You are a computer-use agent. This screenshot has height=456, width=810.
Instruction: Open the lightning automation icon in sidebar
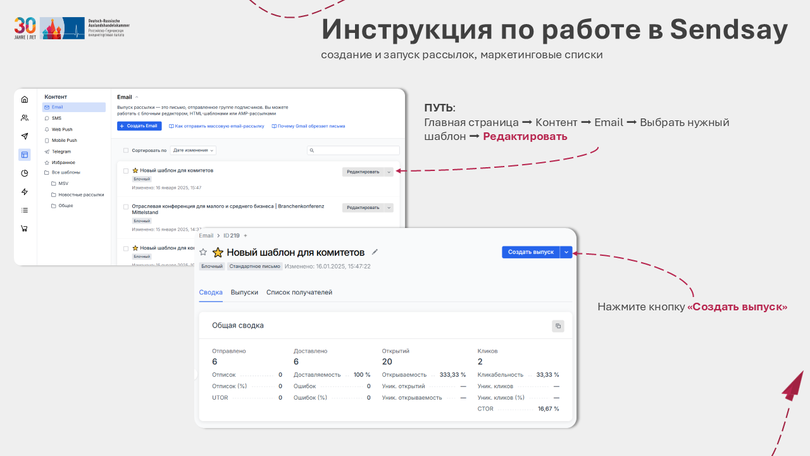click(x=25, y=191)
